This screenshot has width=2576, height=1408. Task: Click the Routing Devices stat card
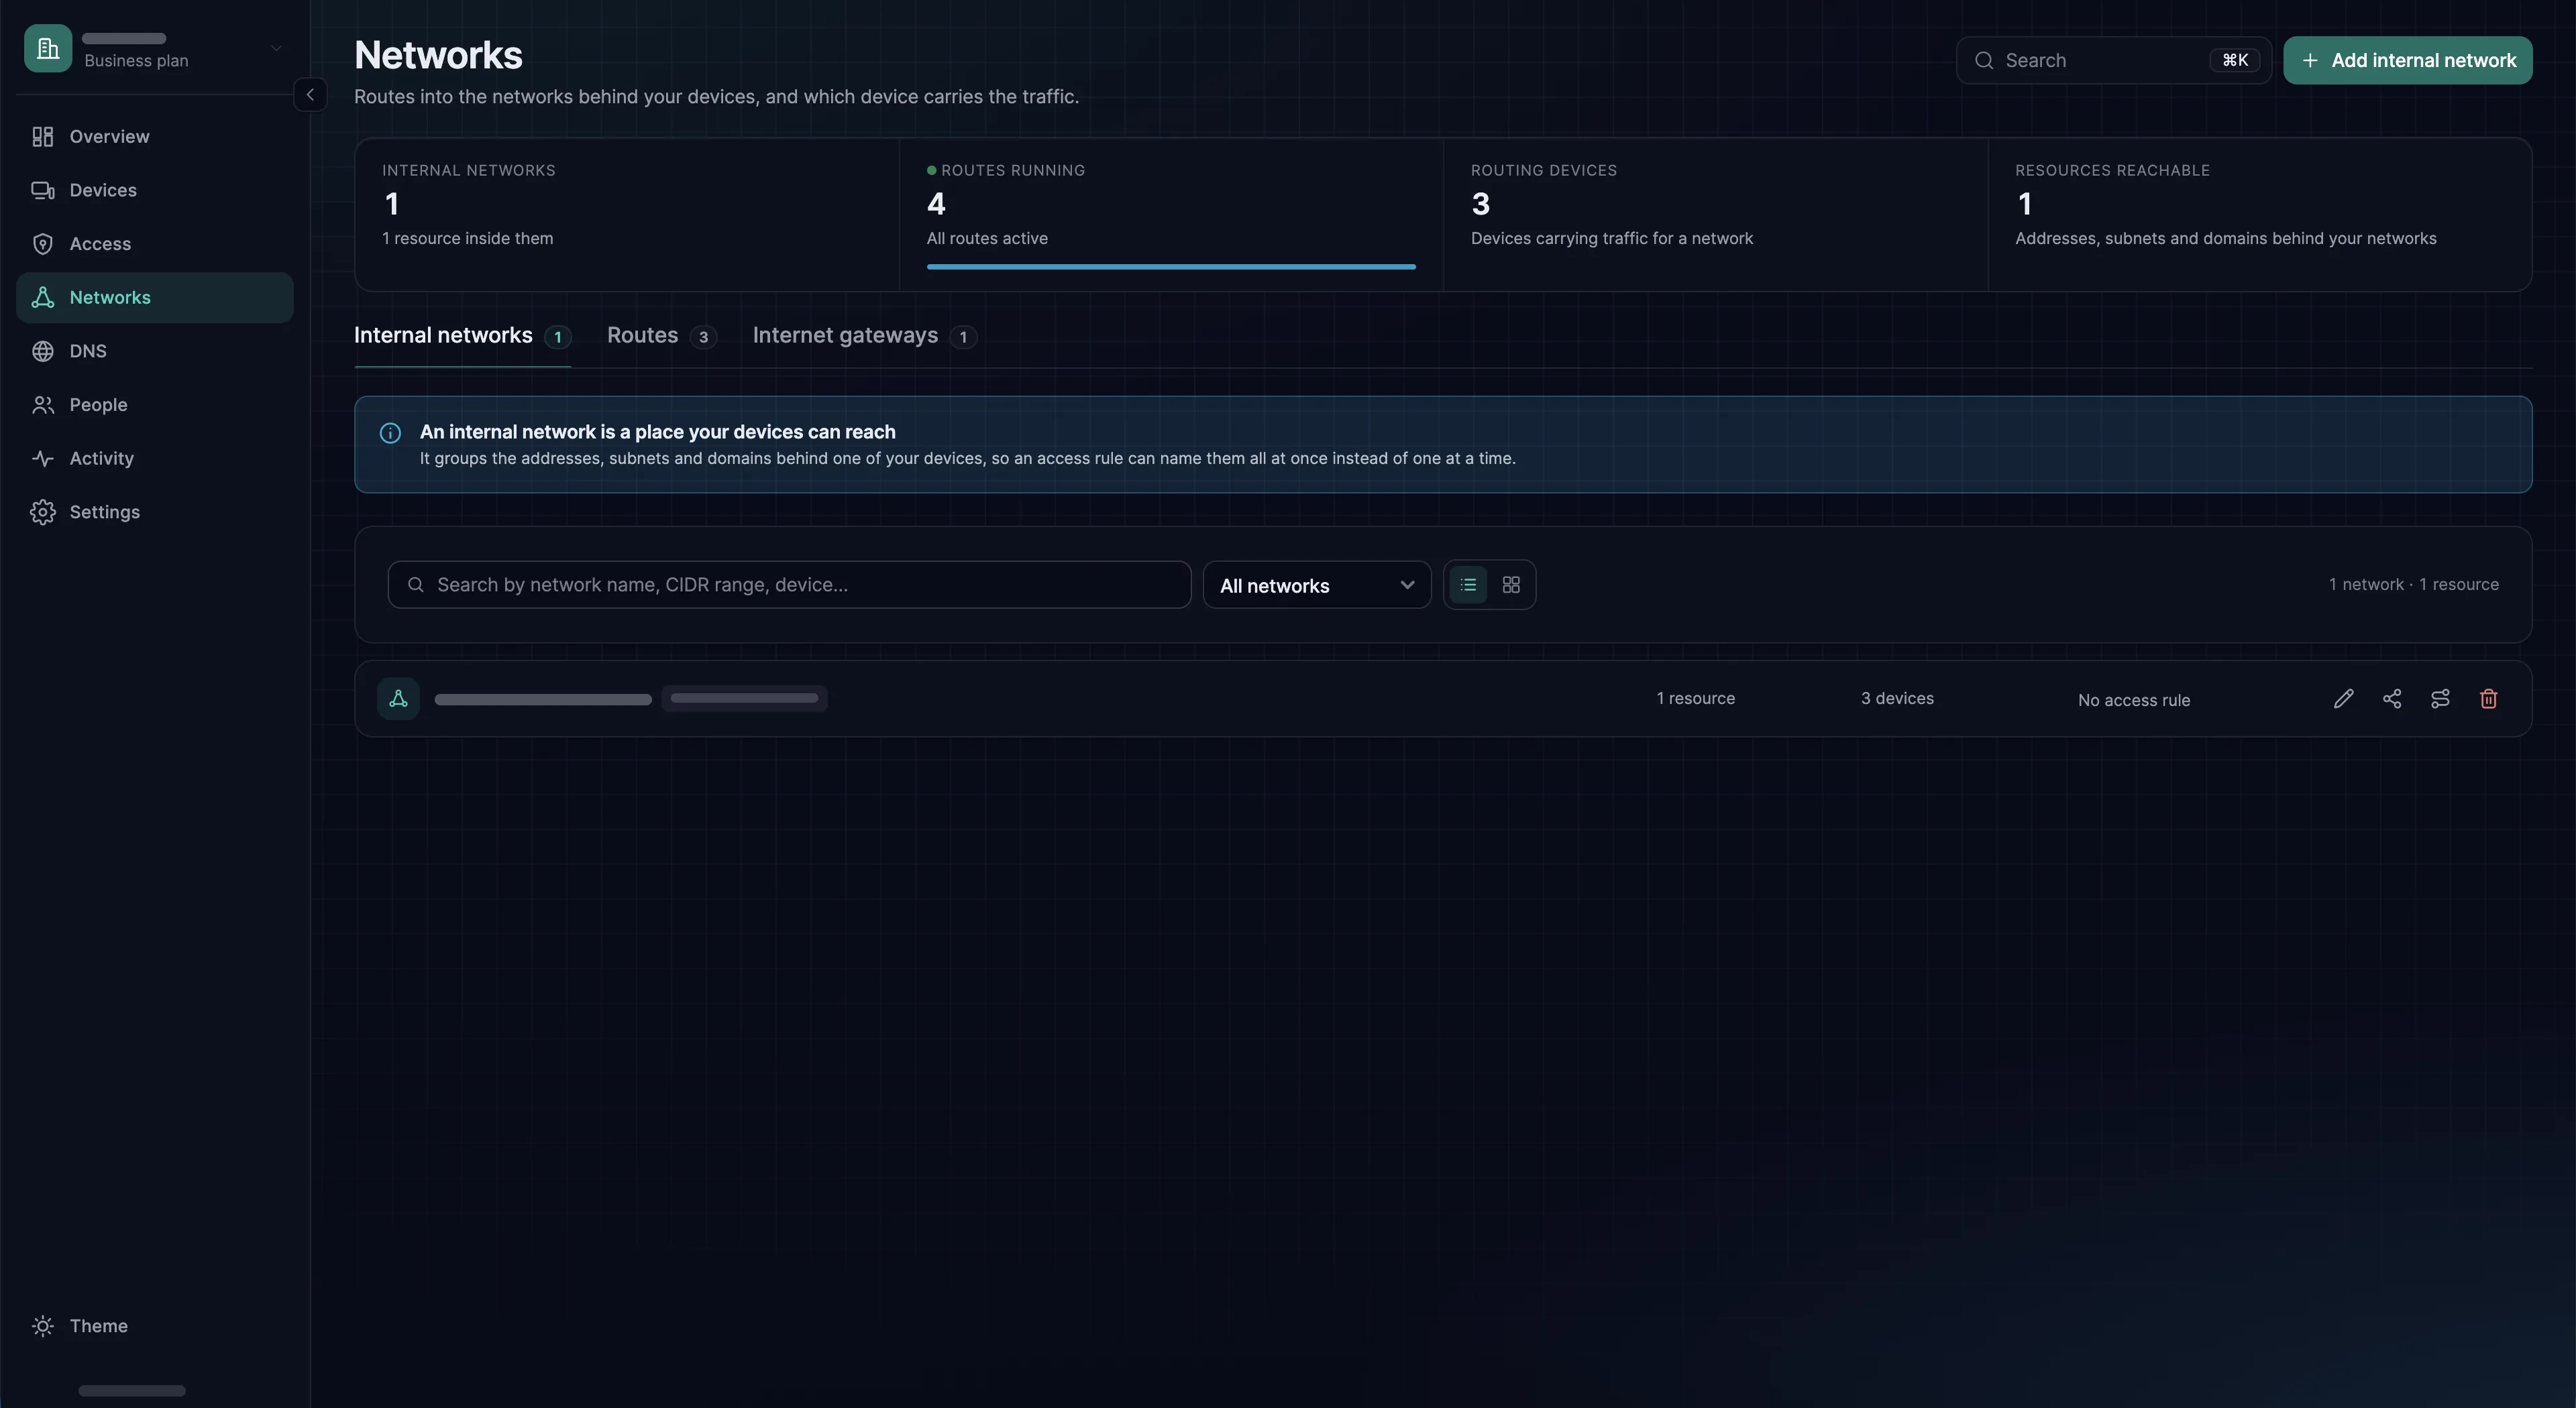coord(1715,215)
